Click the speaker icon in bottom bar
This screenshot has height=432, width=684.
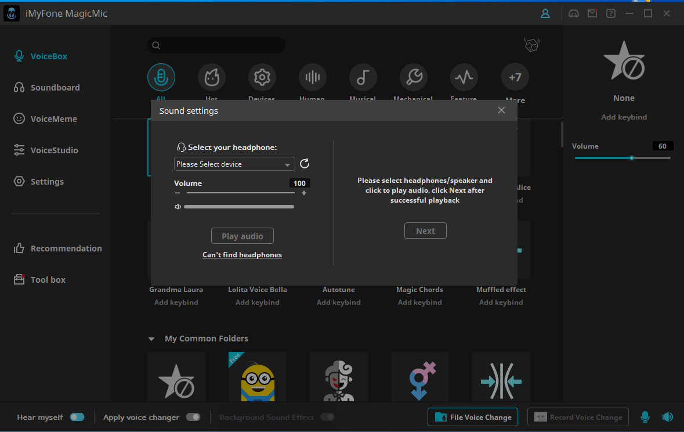[667, 417]
